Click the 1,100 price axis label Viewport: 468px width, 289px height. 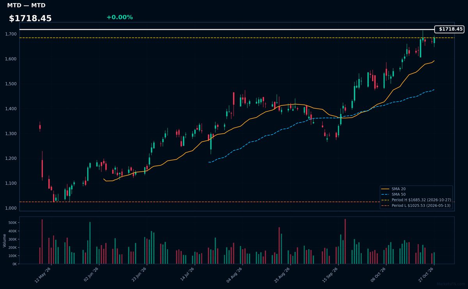pyautogui.click(x=11, y=183)
